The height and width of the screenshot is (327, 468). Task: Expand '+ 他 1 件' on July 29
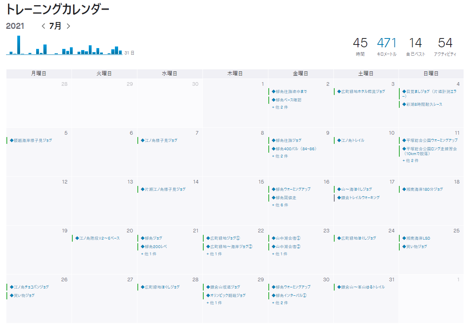[214, 303]
